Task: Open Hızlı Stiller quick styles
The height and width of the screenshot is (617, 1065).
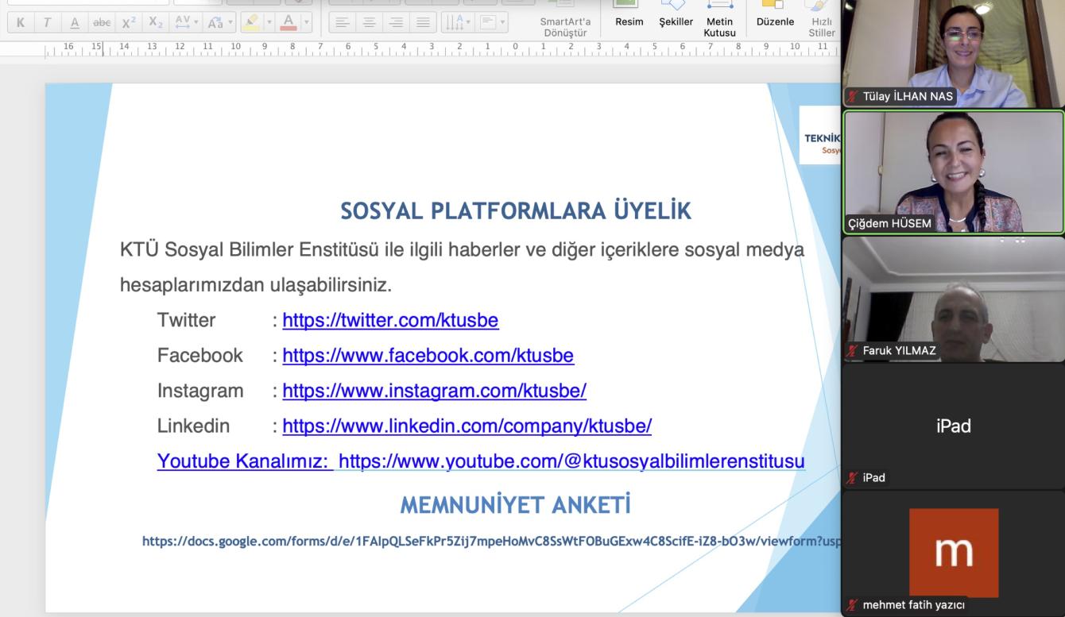Action: 822,19
